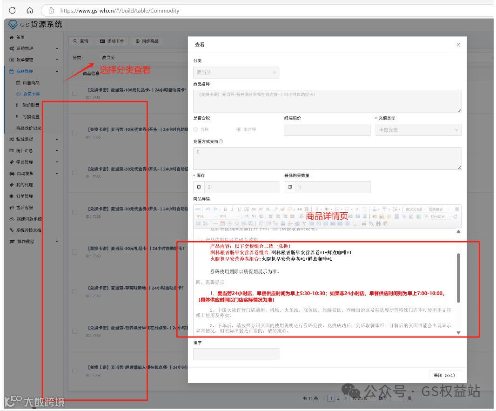Select the 未含税 radio button
The image size is (496, 411).
(x=239, y=129)
